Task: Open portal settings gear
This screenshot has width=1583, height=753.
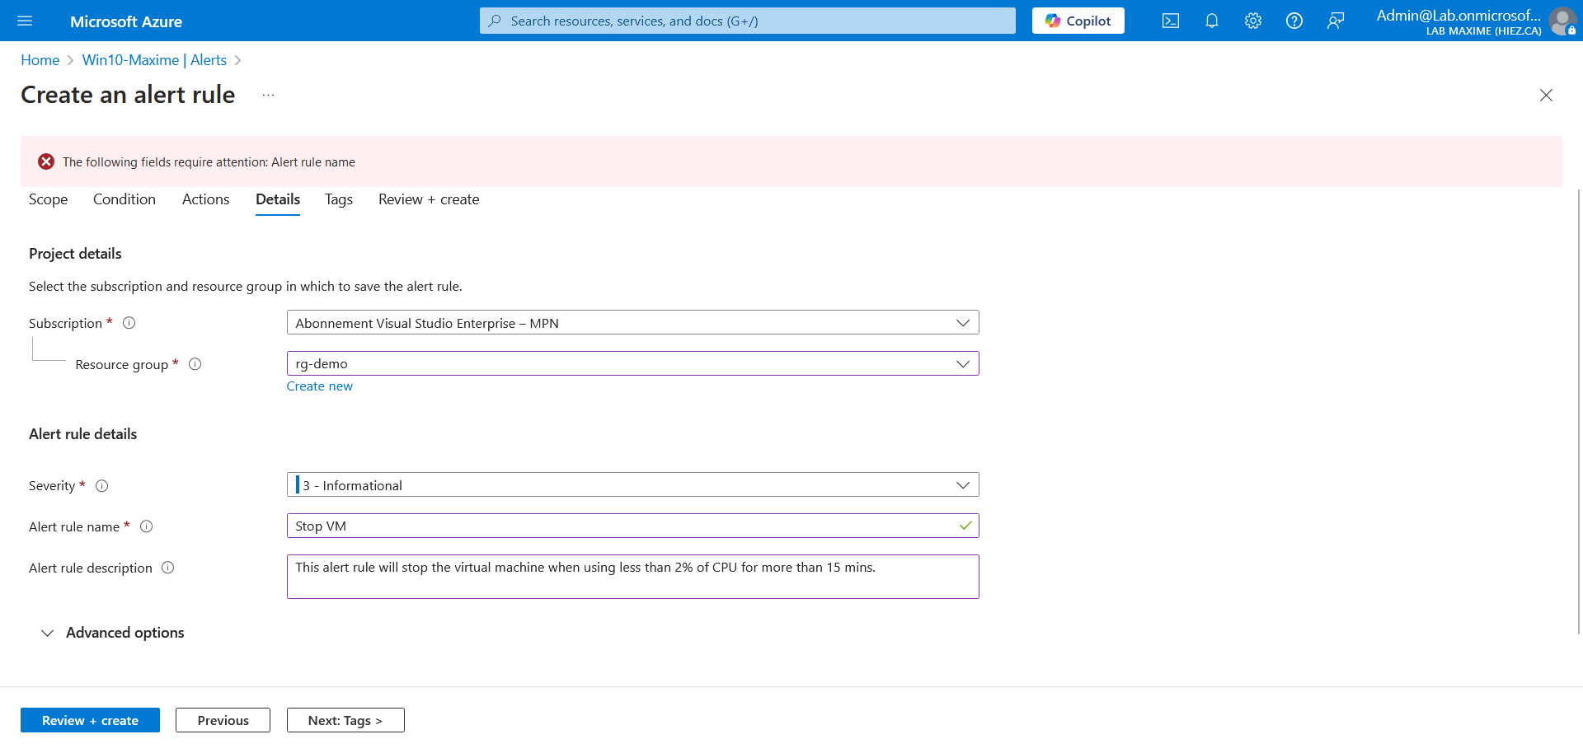Action: [x=1252, y=21]
